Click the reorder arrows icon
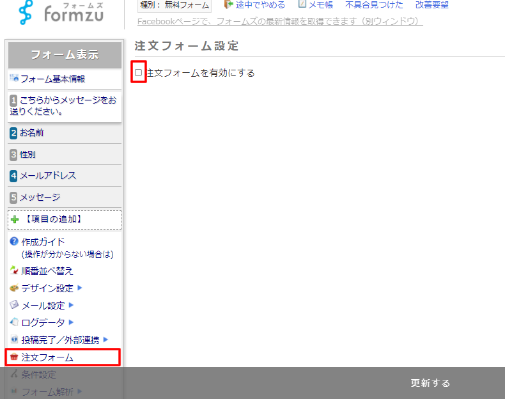The image size is (505, 399). point(14,270)
